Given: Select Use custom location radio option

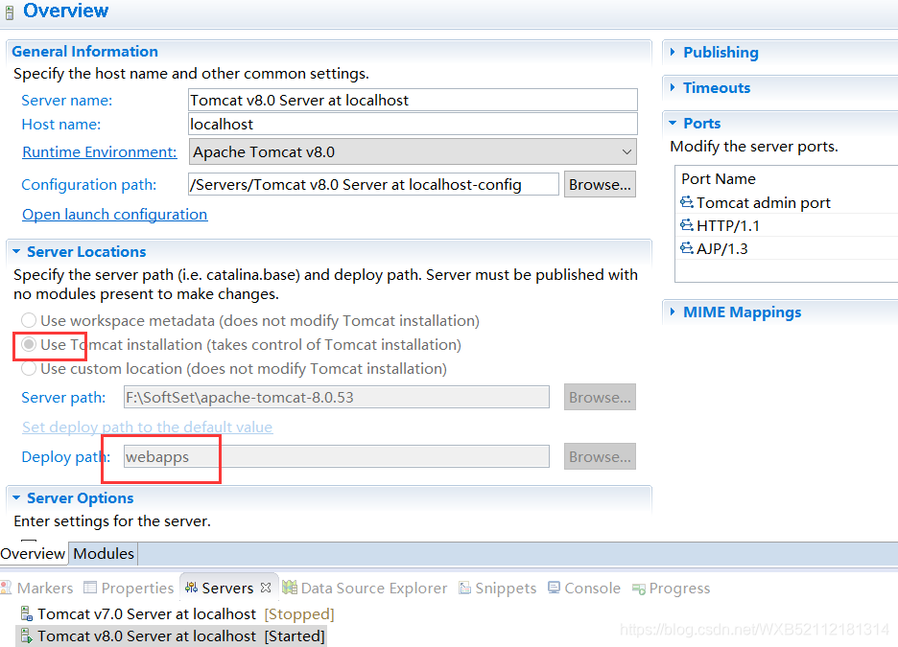Looking at the screenshot, I should point(29,368).
